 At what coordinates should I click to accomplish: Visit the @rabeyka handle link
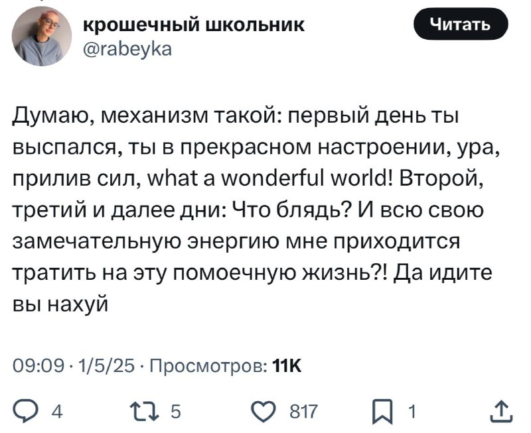point(127,49)
